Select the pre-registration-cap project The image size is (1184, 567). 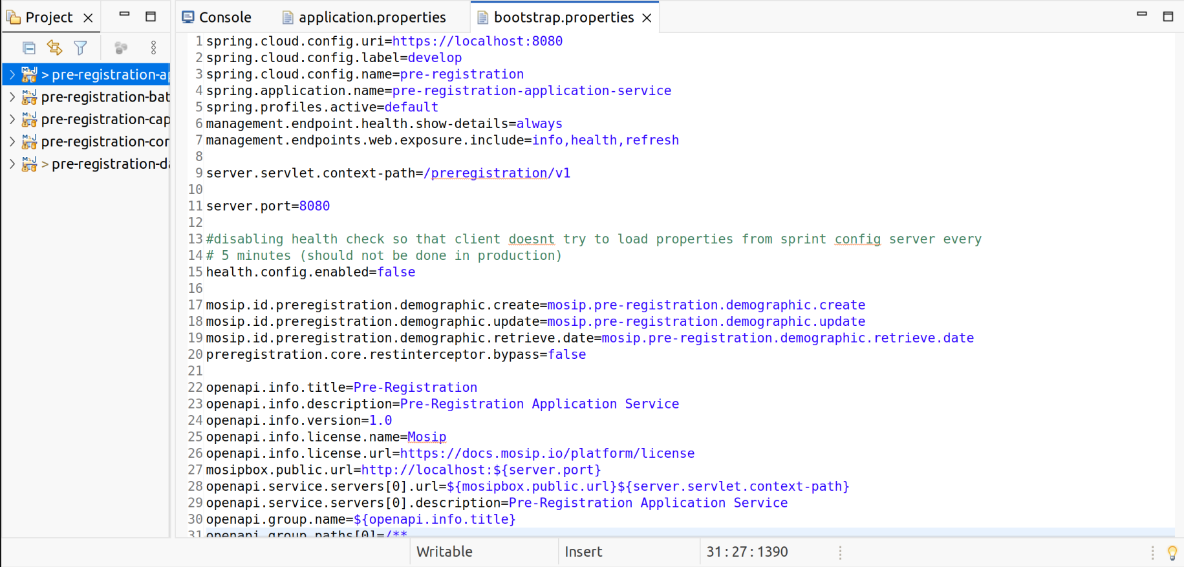(105, 120)
